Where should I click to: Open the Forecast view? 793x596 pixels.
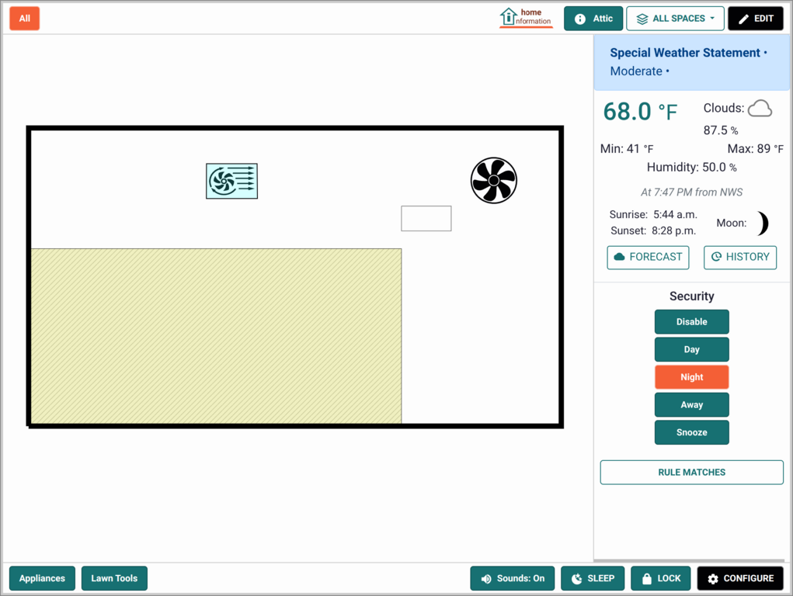coord(648,258)
